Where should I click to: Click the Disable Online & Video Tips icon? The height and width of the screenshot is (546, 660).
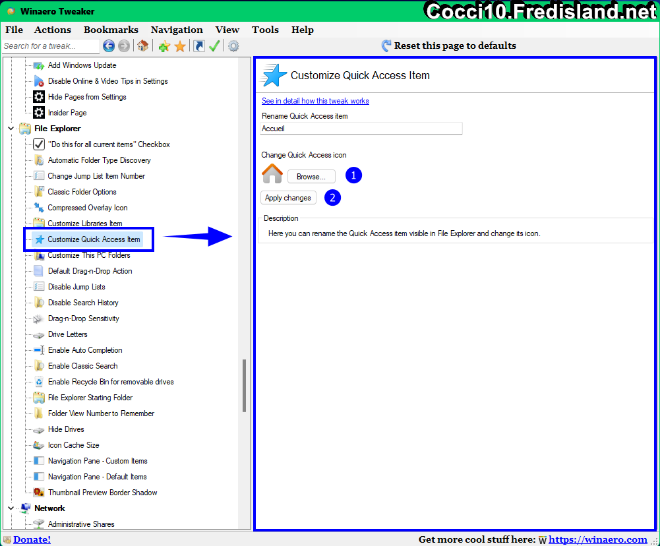(39, 81)
